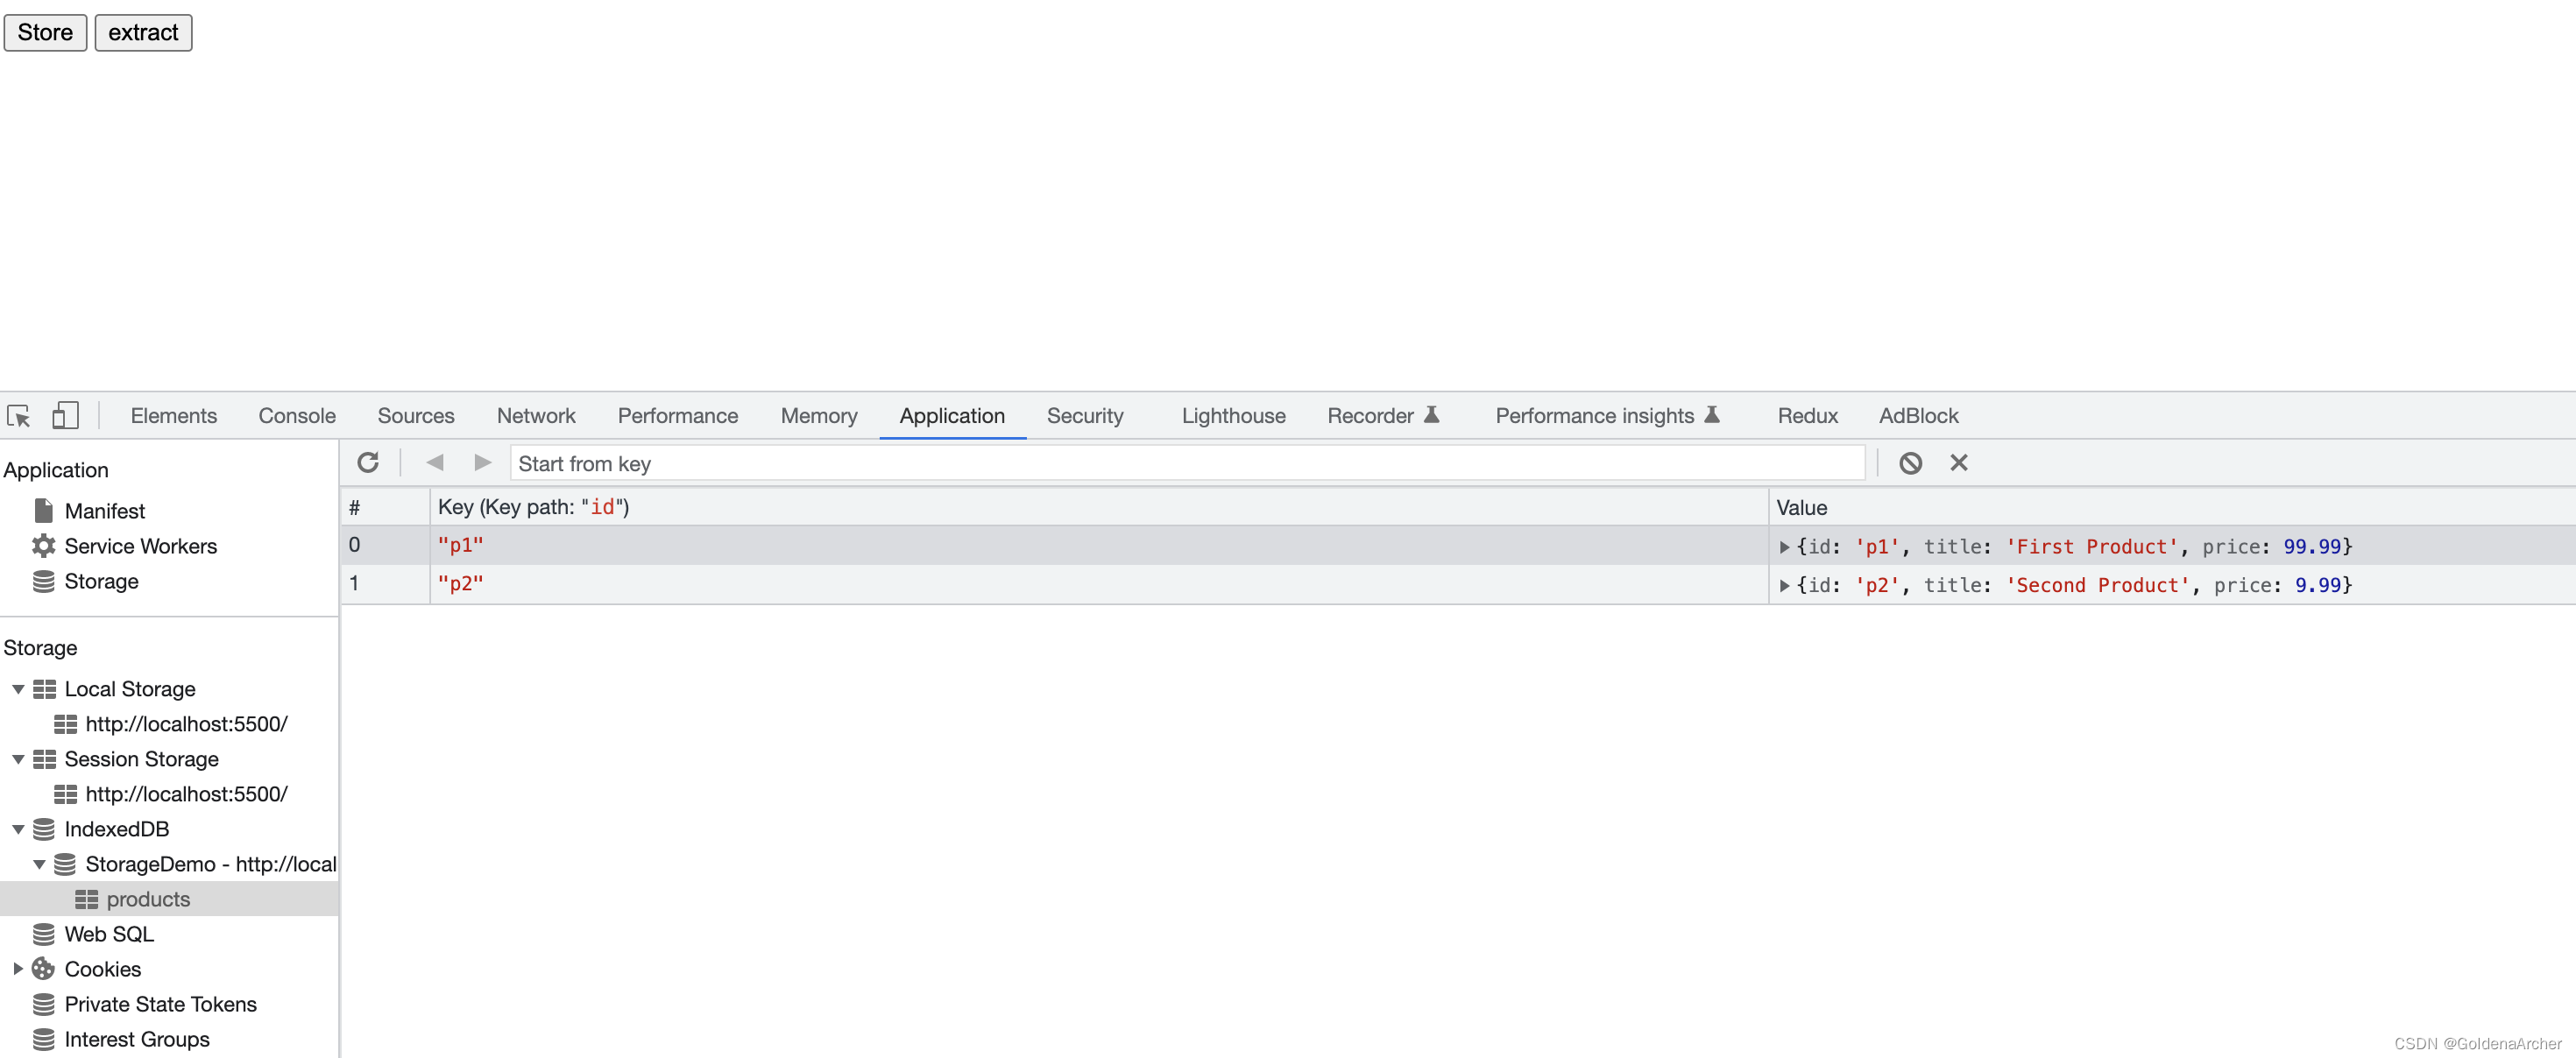The height and width of the screenshot is (1058, 2576).
Task: Switch to the Network tab
Action: 535,415
